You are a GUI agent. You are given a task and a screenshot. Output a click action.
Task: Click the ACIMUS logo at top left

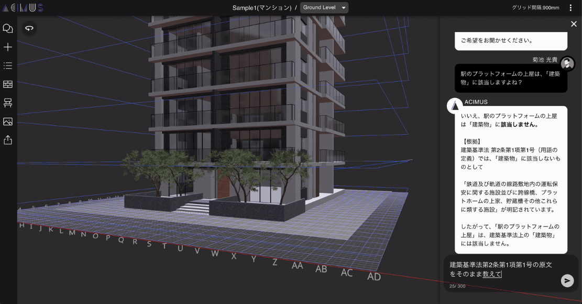click(23, 7)
